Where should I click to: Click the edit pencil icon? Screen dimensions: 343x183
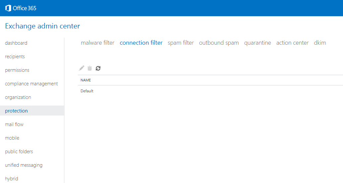coord(82,69)
